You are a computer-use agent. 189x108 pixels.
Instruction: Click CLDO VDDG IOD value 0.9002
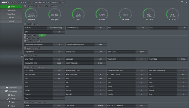(x=100, y=63)
